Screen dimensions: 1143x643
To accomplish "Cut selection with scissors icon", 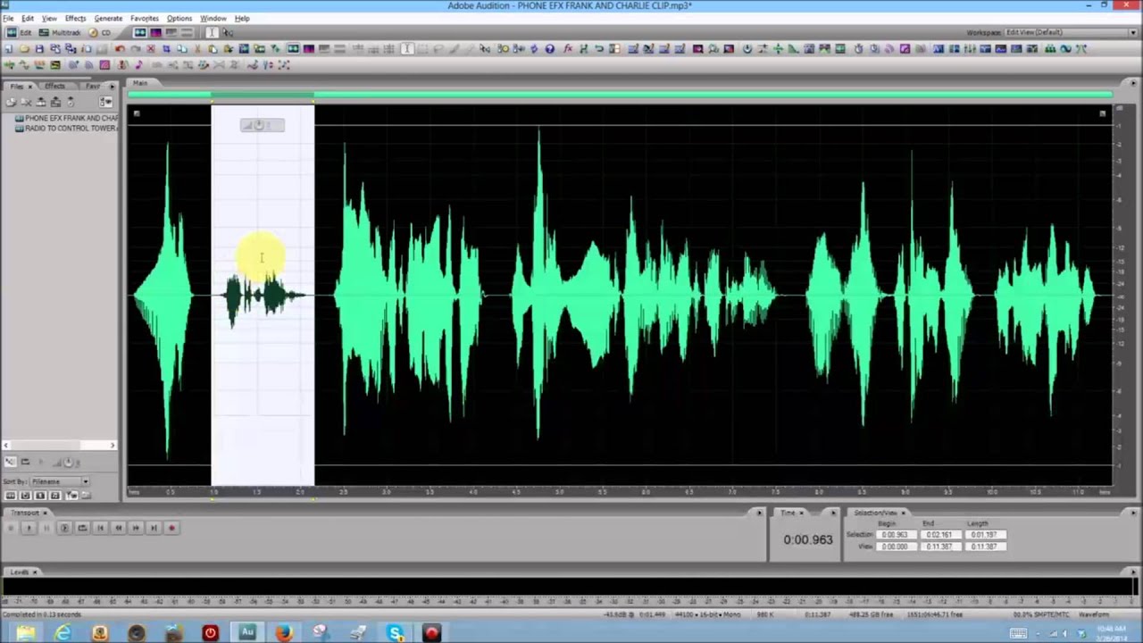I will coord(197,48).
